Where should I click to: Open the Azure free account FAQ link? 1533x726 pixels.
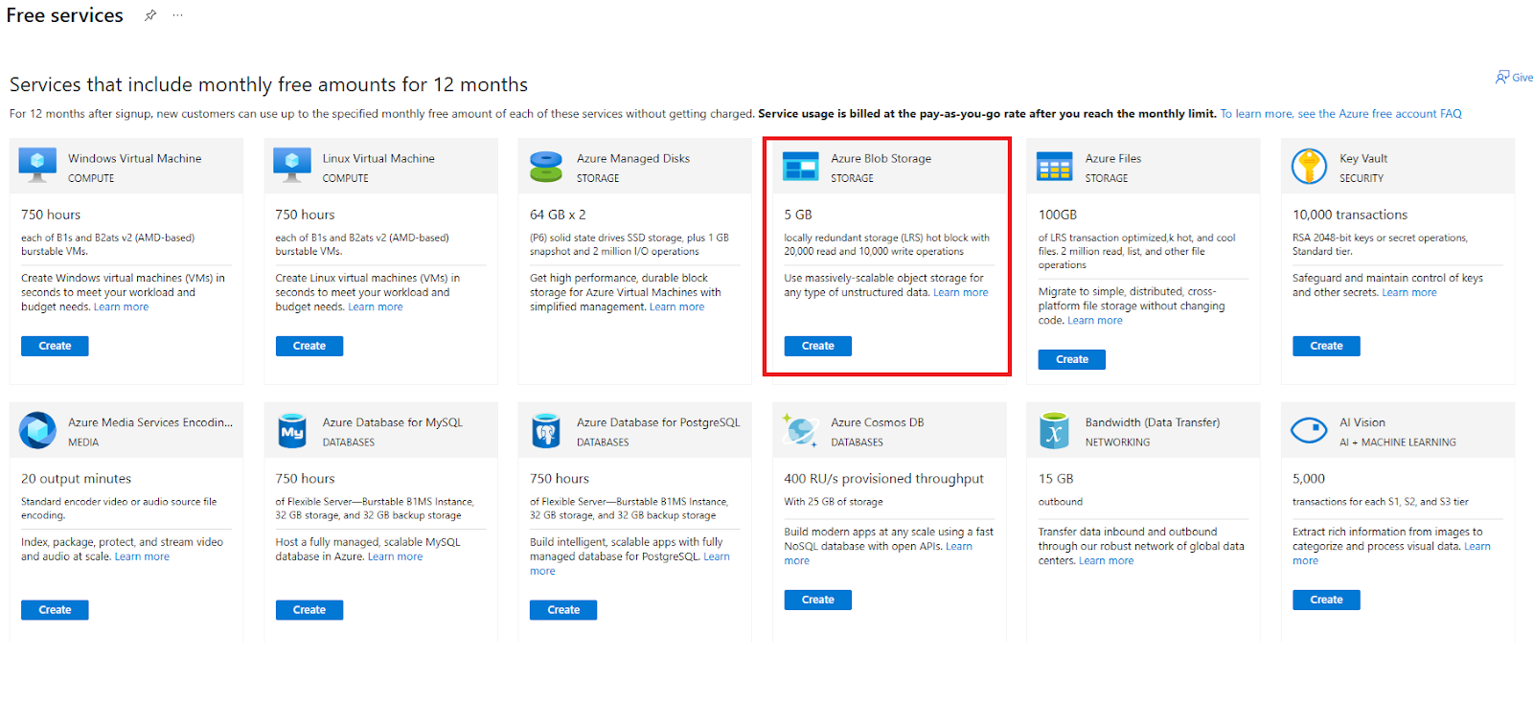1340,113
